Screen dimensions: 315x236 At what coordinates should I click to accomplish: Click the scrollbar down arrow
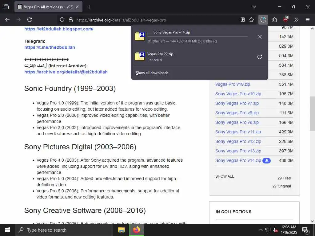[312, 221]
